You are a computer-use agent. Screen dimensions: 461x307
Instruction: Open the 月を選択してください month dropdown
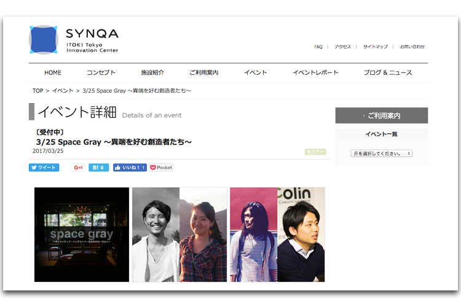coord(381,153)
